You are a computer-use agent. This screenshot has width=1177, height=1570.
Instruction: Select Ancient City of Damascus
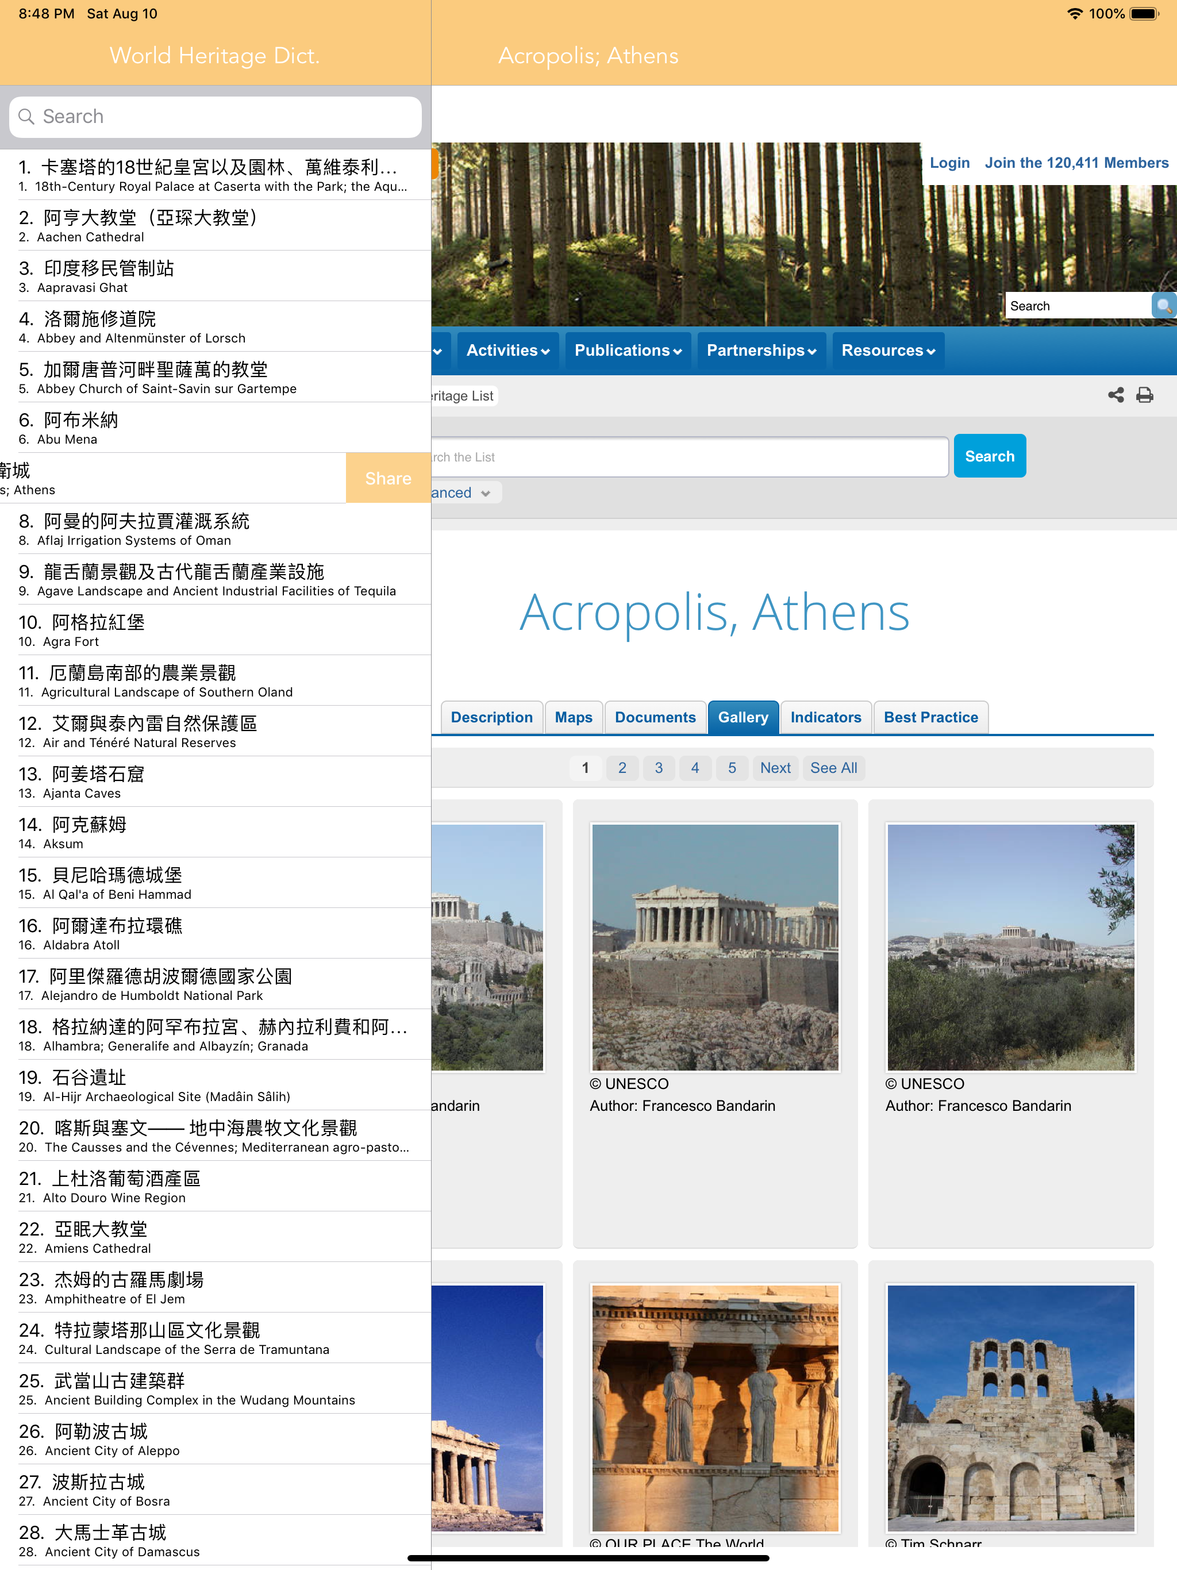click(x=215, y=1540)
